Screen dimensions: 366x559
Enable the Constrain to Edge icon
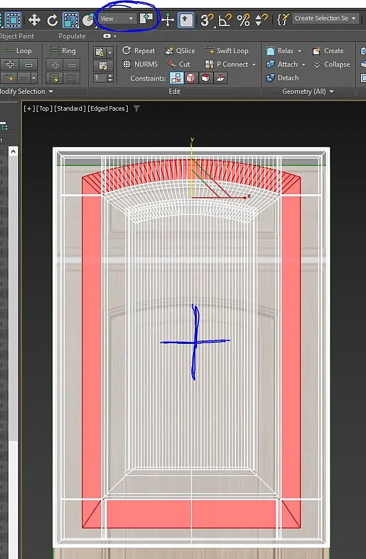click(190, 78)
